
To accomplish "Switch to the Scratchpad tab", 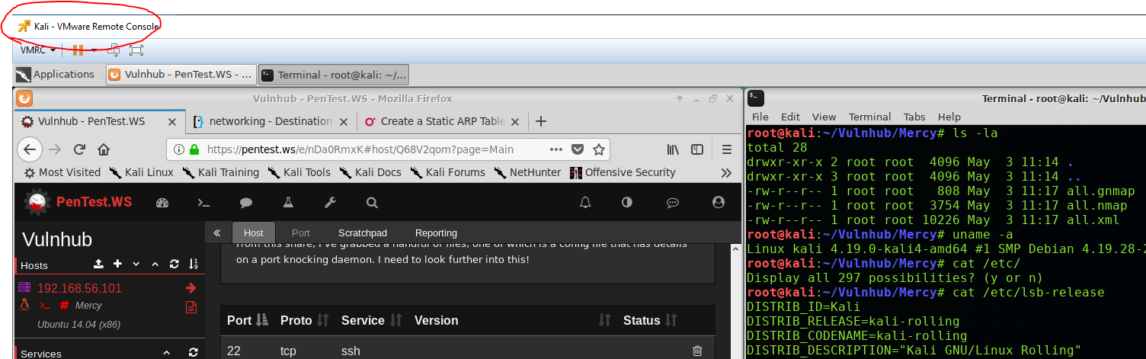I will pos(363,233).
